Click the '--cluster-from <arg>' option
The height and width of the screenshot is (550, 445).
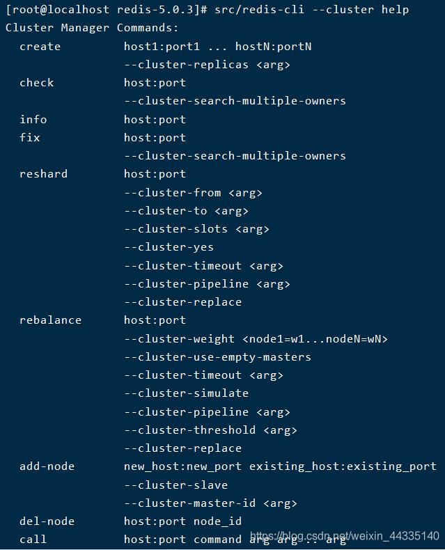point(193,193)
